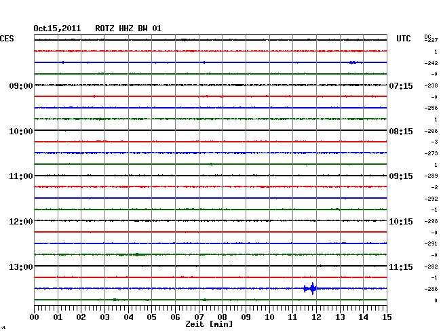Click minute tick label 05 on axis
The image size is (441, 335).
[x=151, y=317]
